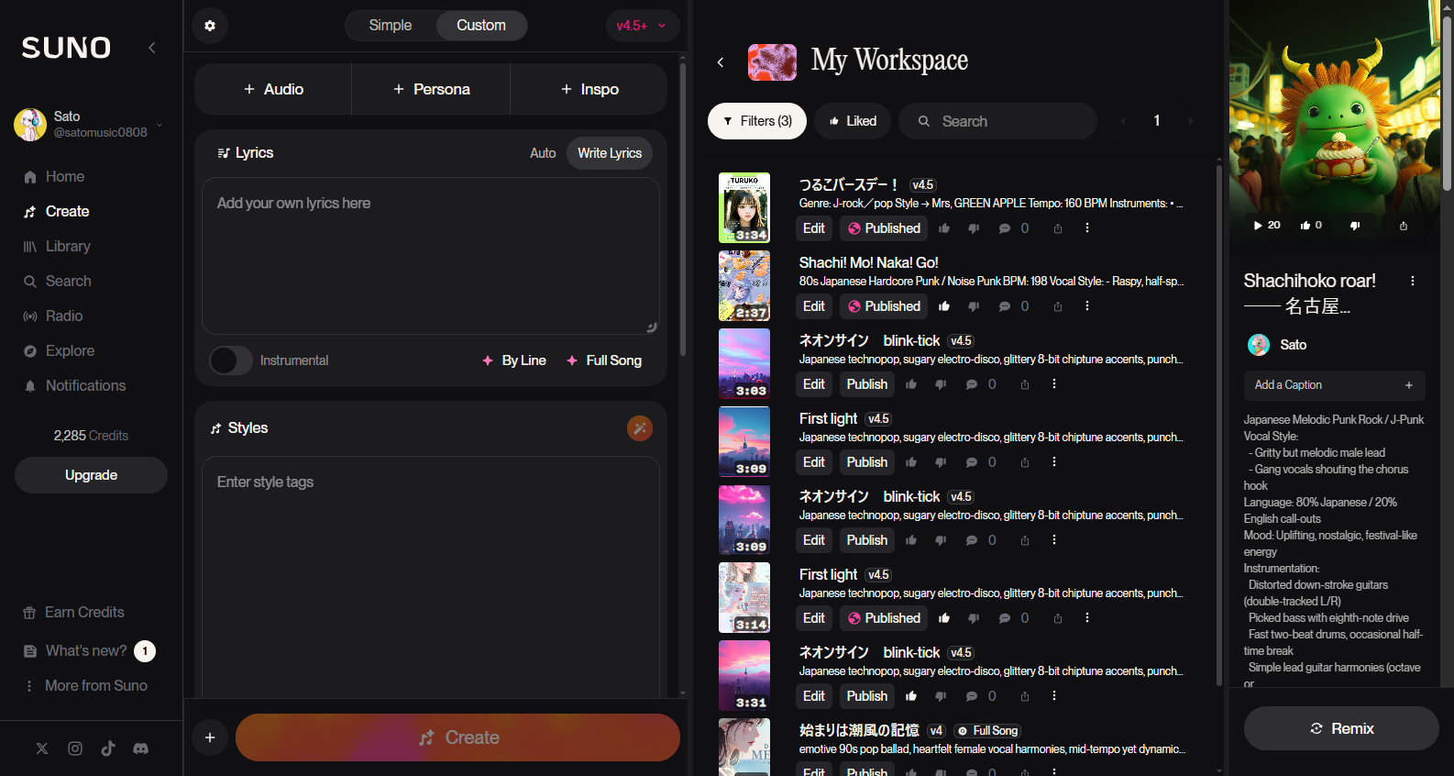
Task: Like the Shachihoko roar! song in preview
Action: pyautogui.click(x=1311, y=226)
